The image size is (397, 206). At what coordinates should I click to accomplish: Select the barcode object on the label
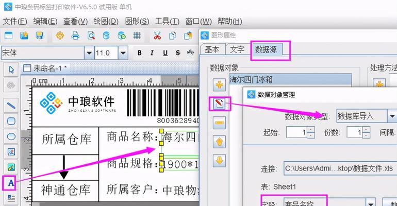[x=162, y=106]
